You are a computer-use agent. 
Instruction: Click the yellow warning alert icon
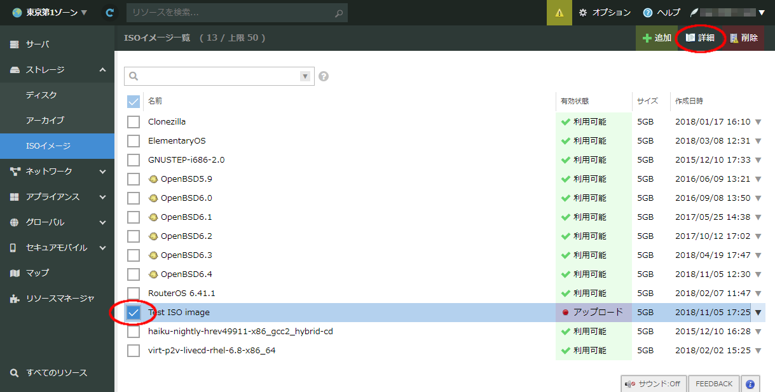coord(559,13)
